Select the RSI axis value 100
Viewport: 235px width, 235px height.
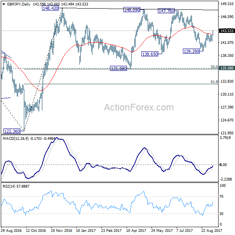point(222,186)
